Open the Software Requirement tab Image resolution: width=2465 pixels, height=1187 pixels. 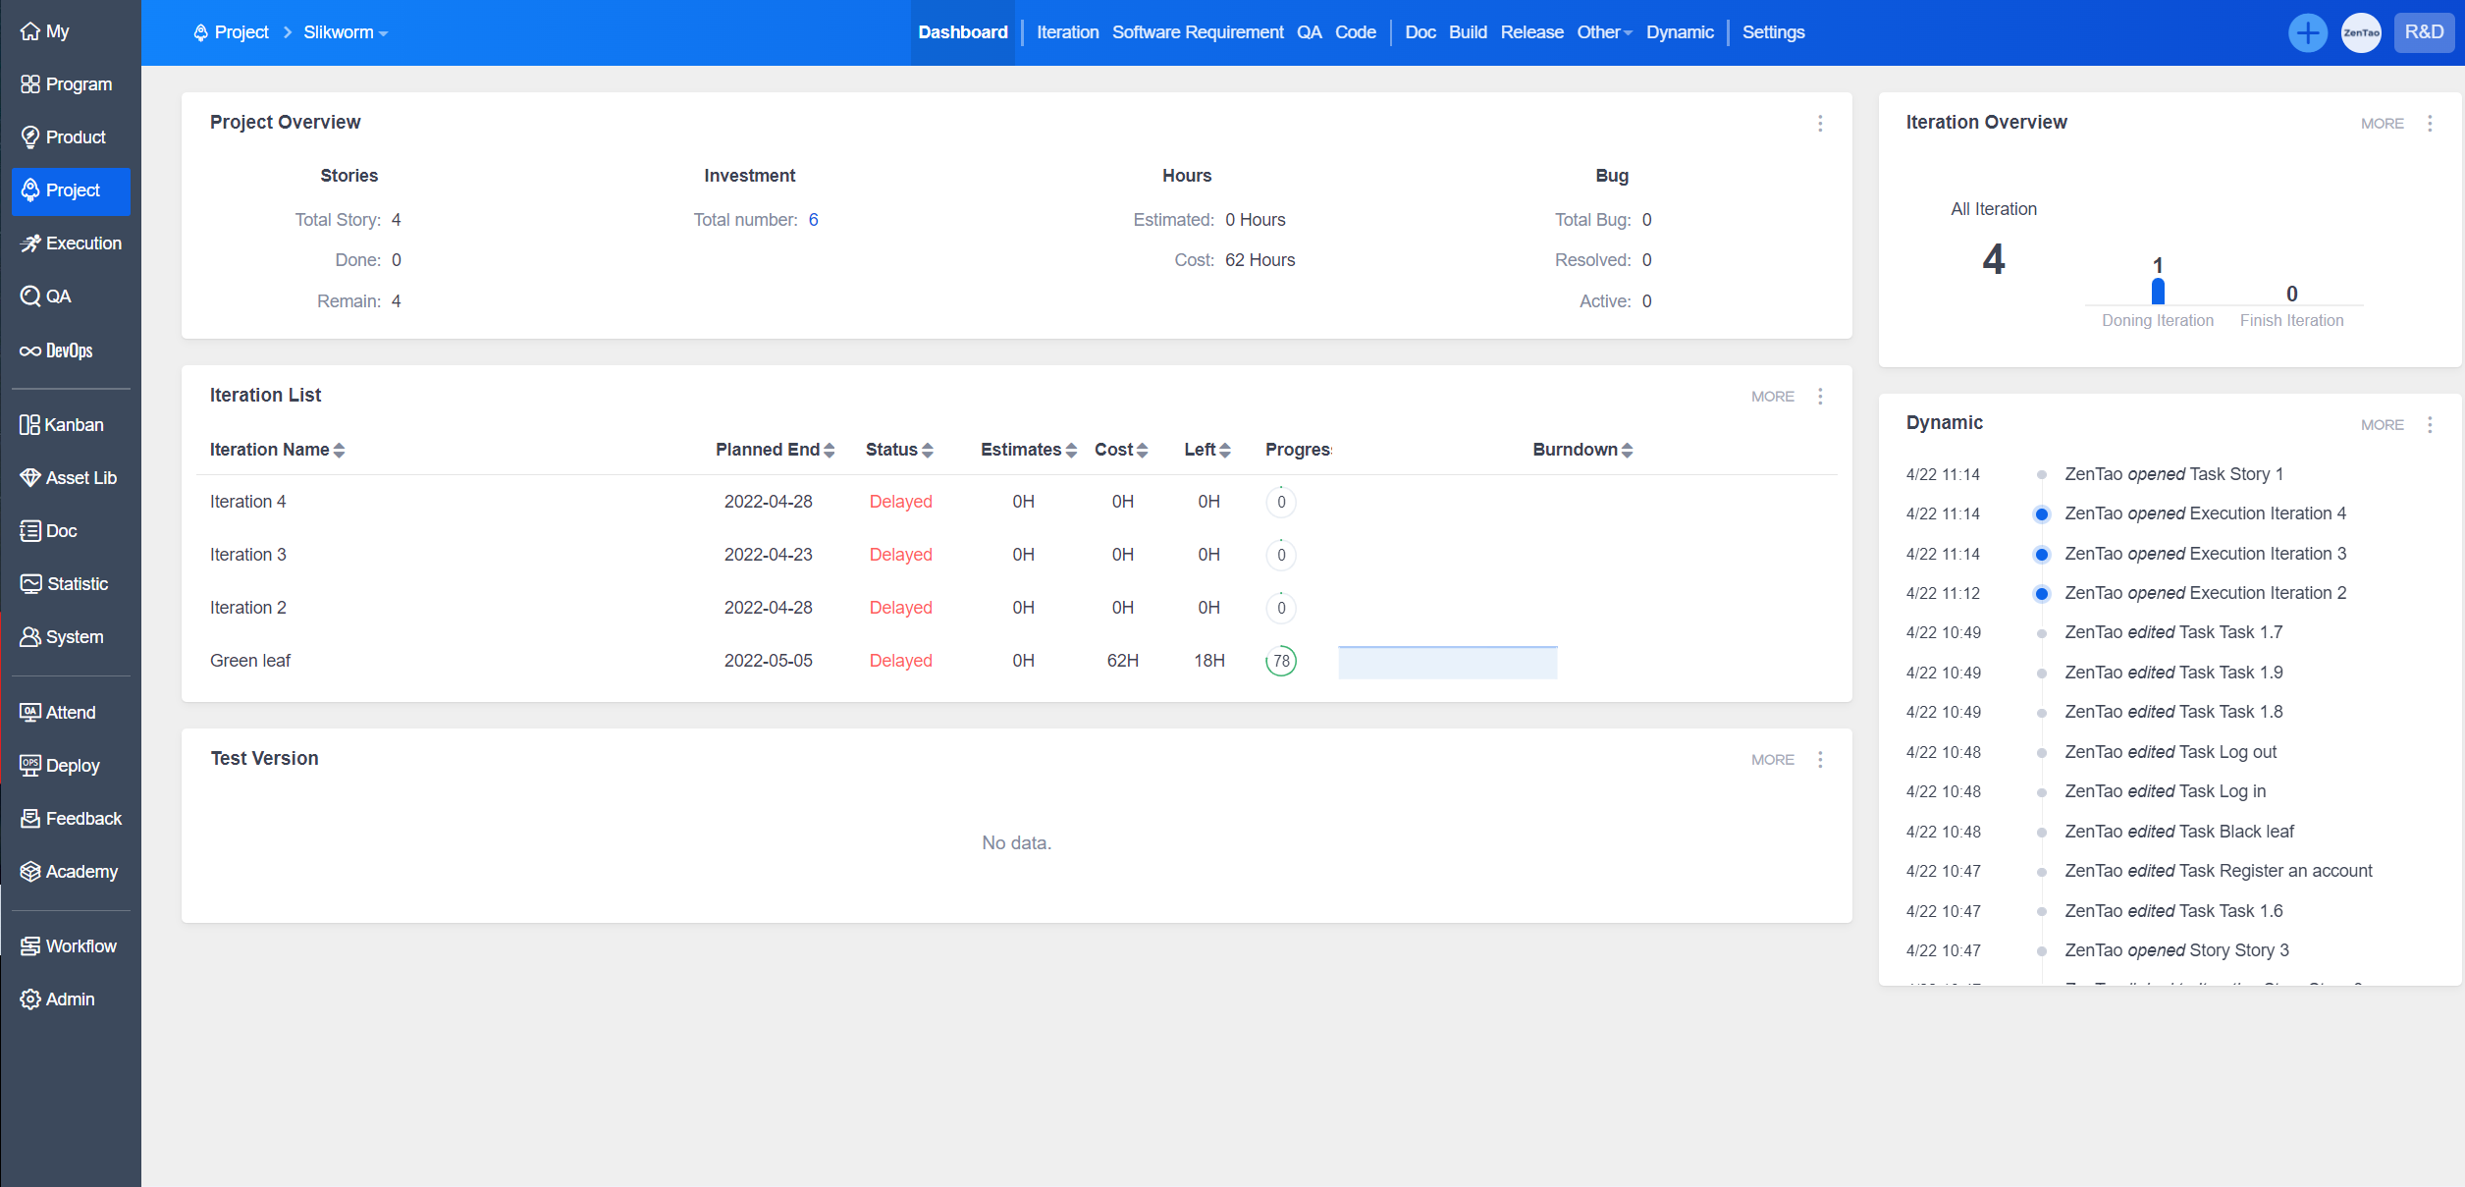(1198, 32)
